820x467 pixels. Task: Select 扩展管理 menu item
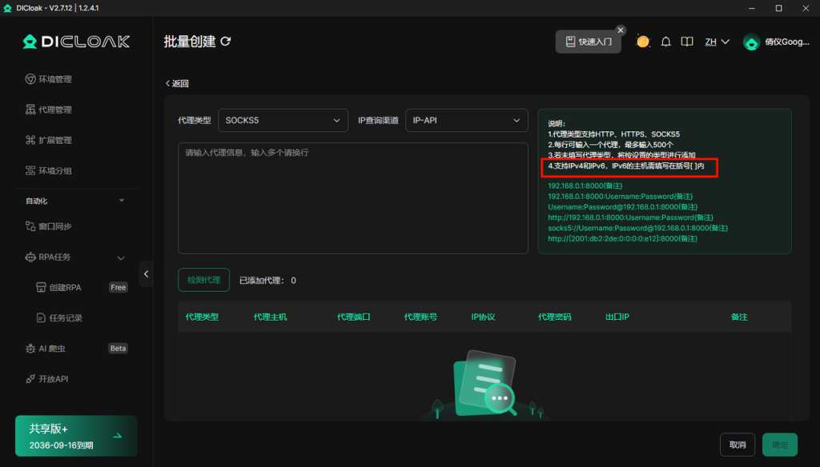coord(55,140)
